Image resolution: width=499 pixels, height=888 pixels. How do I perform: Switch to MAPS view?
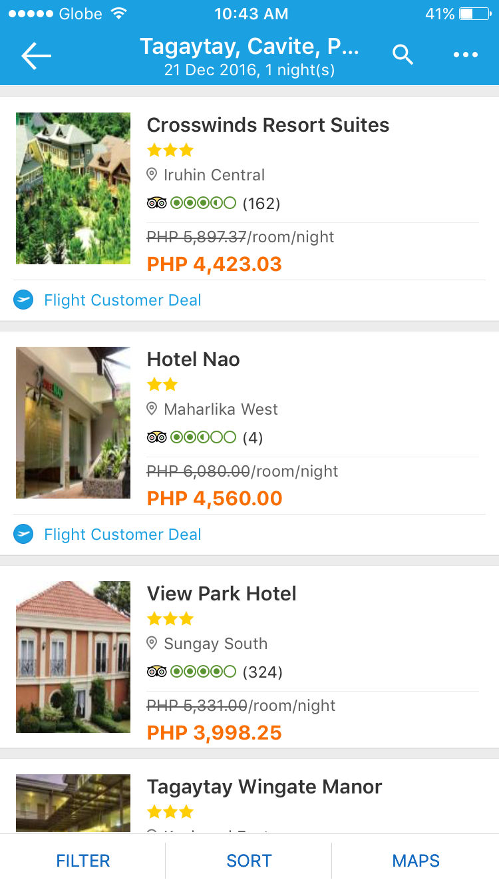click(x=416, y=861)
